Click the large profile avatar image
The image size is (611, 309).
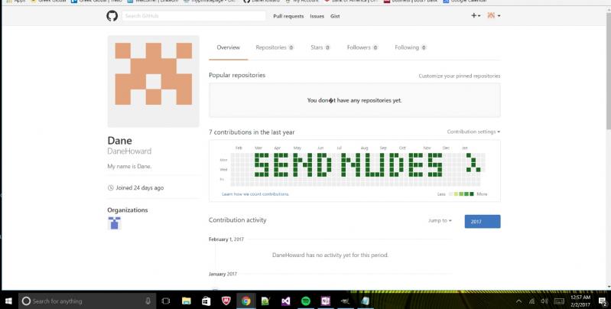click(x=153, y=80)
